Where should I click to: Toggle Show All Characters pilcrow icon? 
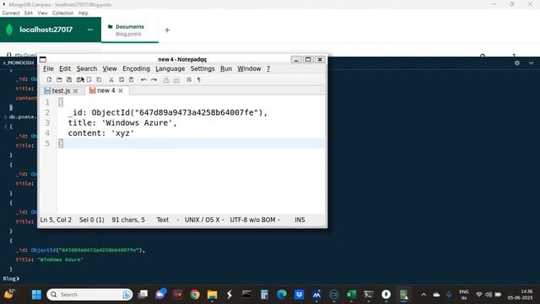tap(199, 79)
